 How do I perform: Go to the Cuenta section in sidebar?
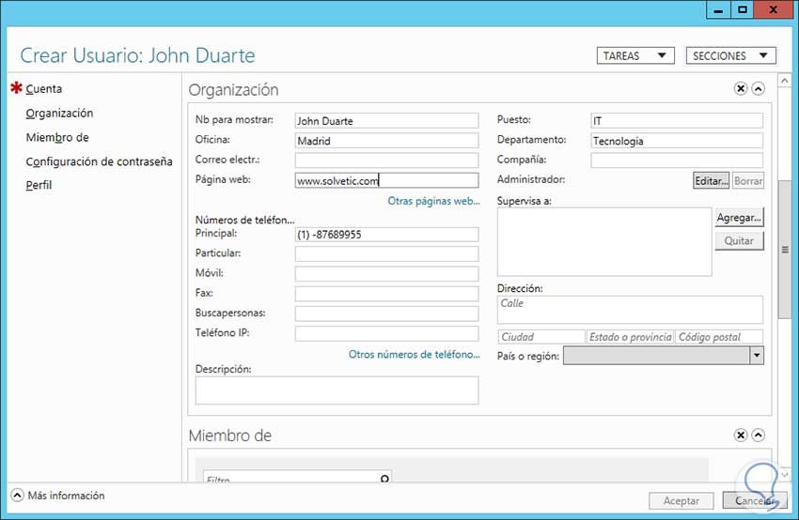click(44, 88)
